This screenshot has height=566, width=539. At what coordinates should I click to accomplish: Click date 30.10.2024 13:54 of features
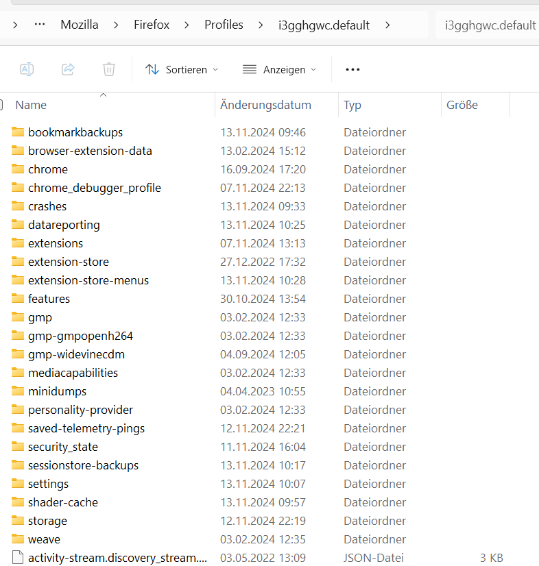click(263, 299)
